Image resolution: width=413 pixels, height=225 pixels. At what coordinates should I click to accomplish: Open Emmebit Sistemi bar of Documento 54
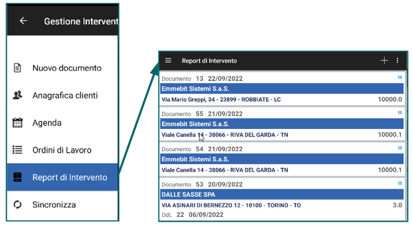(x=282, y=159)
